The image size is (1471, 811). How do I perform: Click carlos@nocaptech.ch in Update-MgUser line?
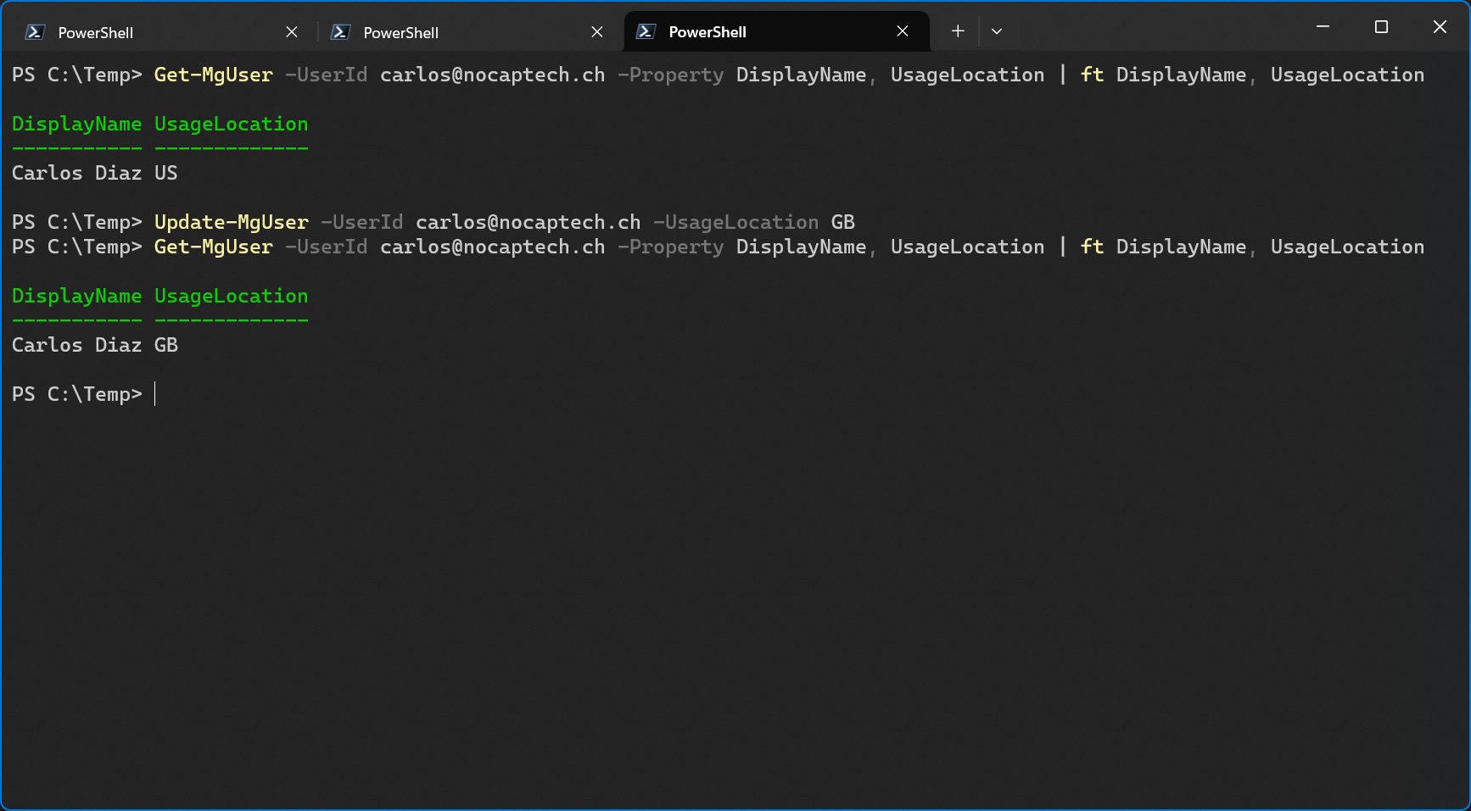[529, 222]
